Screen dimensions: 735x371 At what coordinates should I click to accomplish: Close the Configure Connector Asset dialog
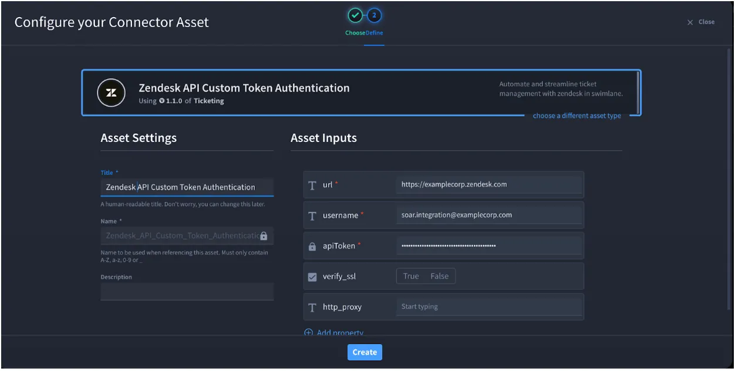pos(701,22)
